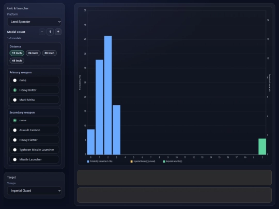
Task: Select the 48 inch distance chip
Action: pos(17,60)
